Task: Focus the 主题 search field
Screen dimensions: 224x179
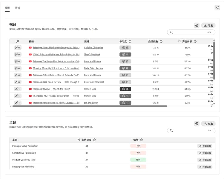Action: [x=191, y=130]
